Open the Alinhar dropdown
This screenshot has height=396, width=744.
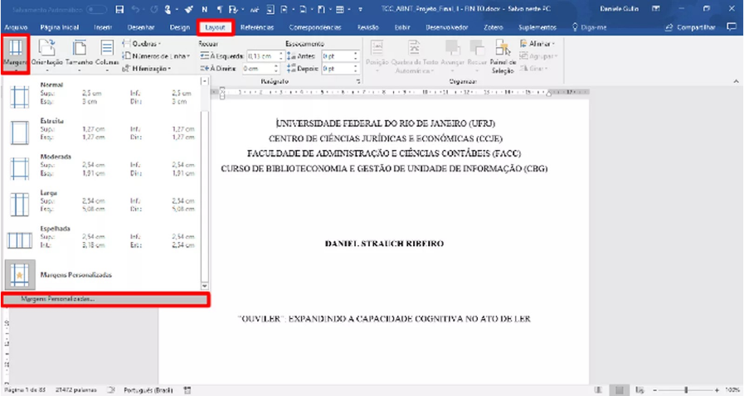tap(539, 44)
